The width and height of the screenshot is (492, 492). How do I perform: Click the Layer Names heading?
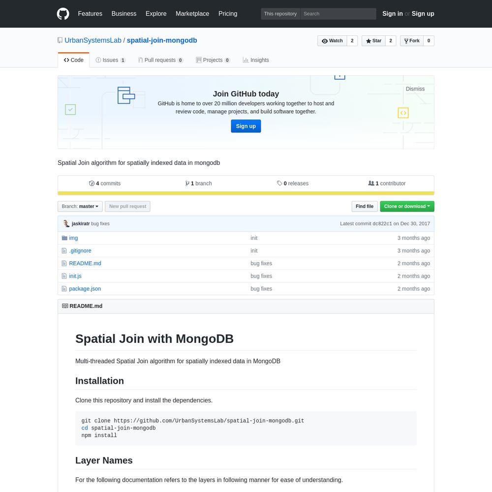pyautogui.click(x=104, y=461)
